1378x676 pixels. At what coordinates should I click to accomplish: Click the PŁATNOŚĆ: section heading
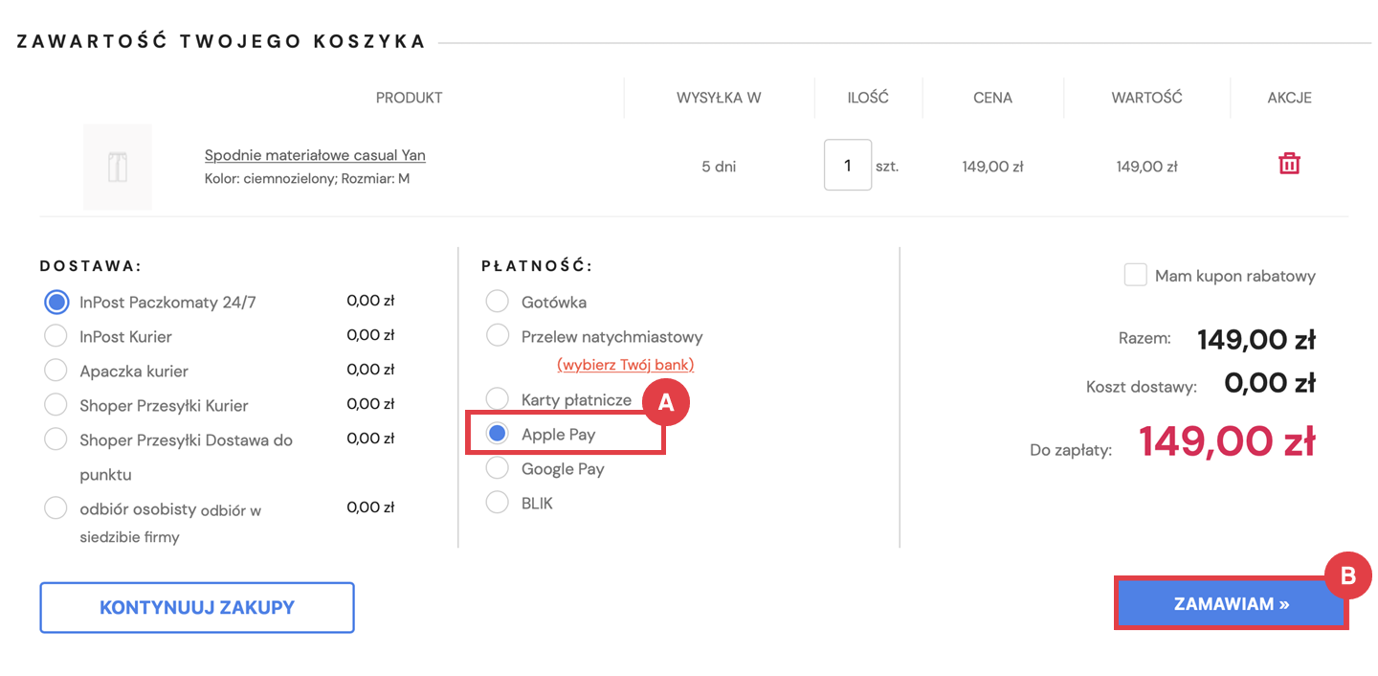click(537, 266)
